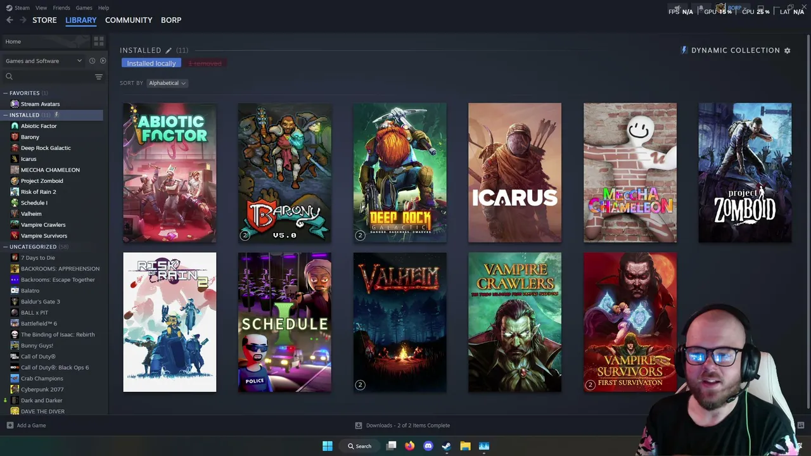811x456 pixels.
Task: Click Add a Game
Action: tap(31, 426)
